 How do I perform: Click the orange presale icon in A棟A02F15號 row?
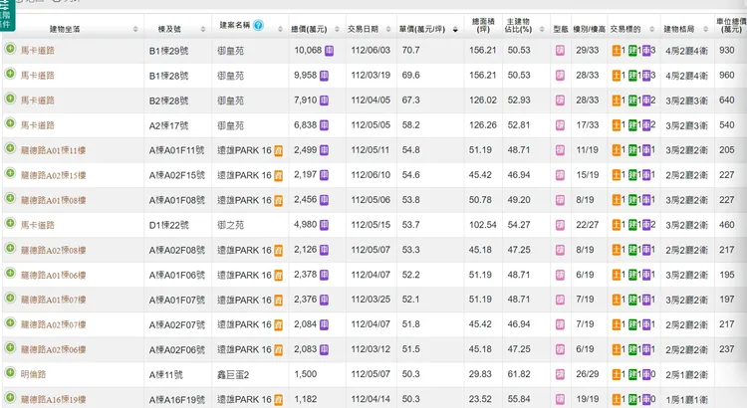[278, 176]
